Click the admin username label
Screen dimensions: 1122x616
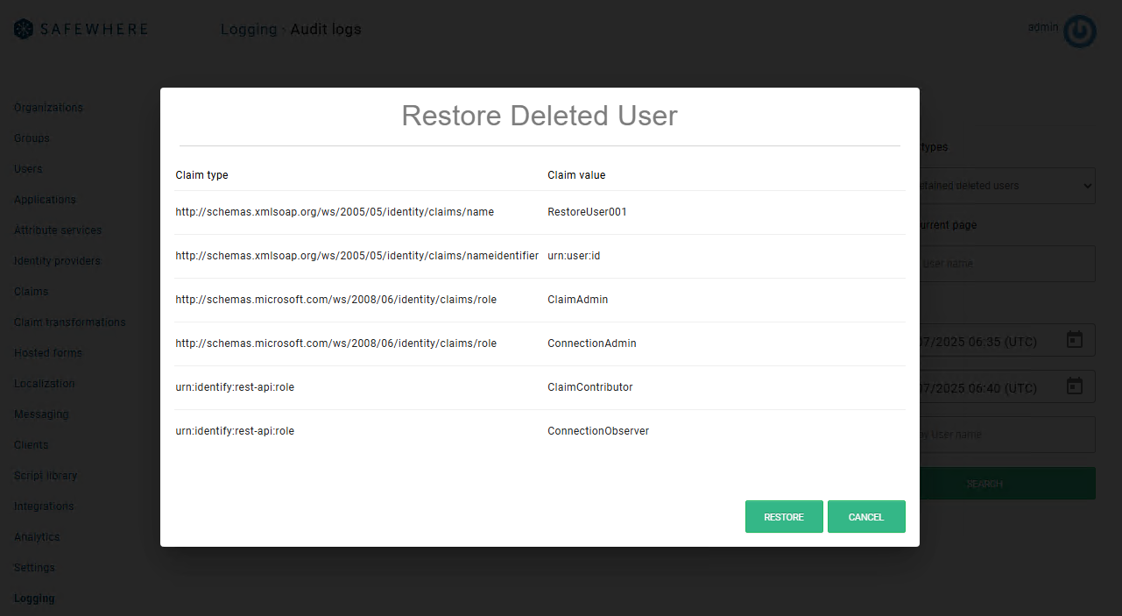[1043, 27]
